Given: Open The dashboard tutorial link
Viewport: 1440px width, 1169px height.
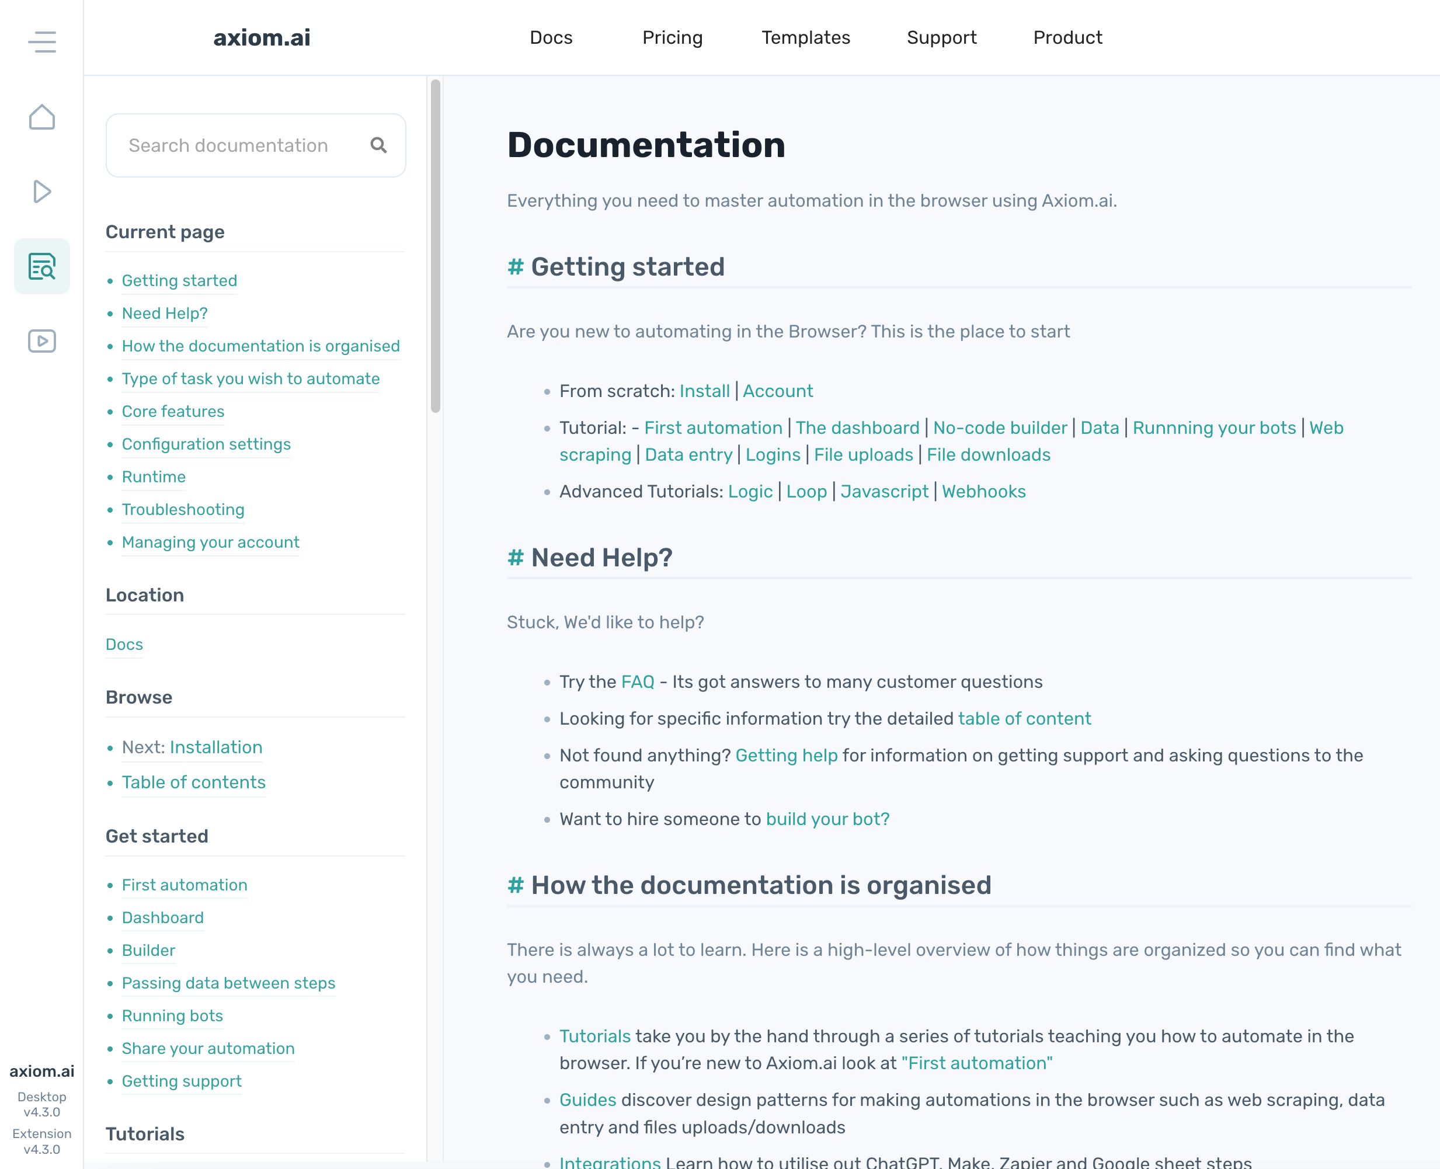Looking at the screenshot, I should pyautogui.click(x=857, y=428).
